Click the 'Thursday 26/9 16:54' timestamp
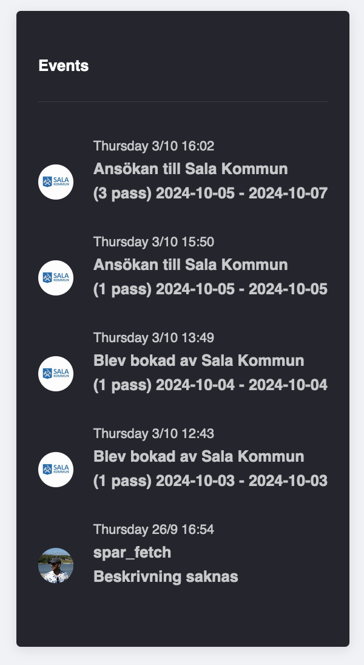Viewport: 364px width, 665px height. coord(153,530)
